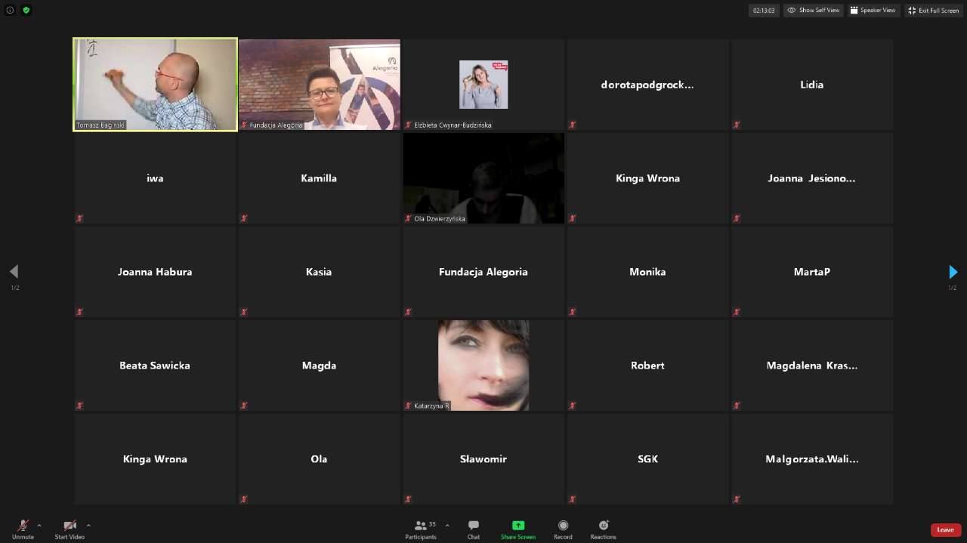
Task: Click the red Leave button
Action: click(945, 530)
